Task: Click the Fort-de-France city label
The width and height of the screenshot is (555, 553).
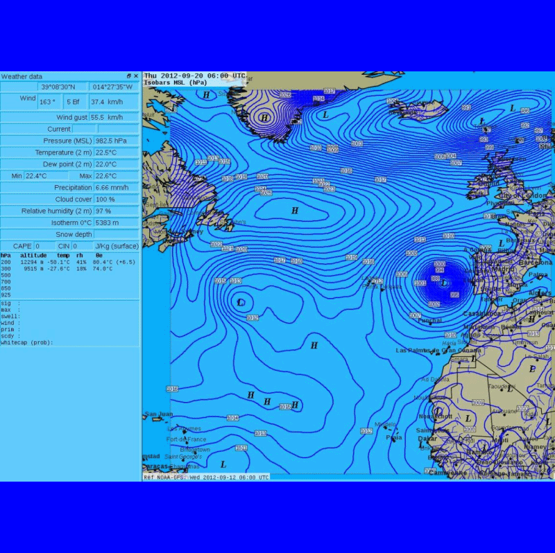Action: pos(186,439)
